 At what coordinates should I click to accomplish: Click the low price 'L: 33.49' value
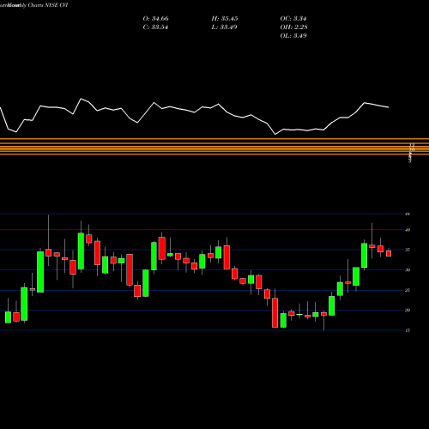coord(224,27)
